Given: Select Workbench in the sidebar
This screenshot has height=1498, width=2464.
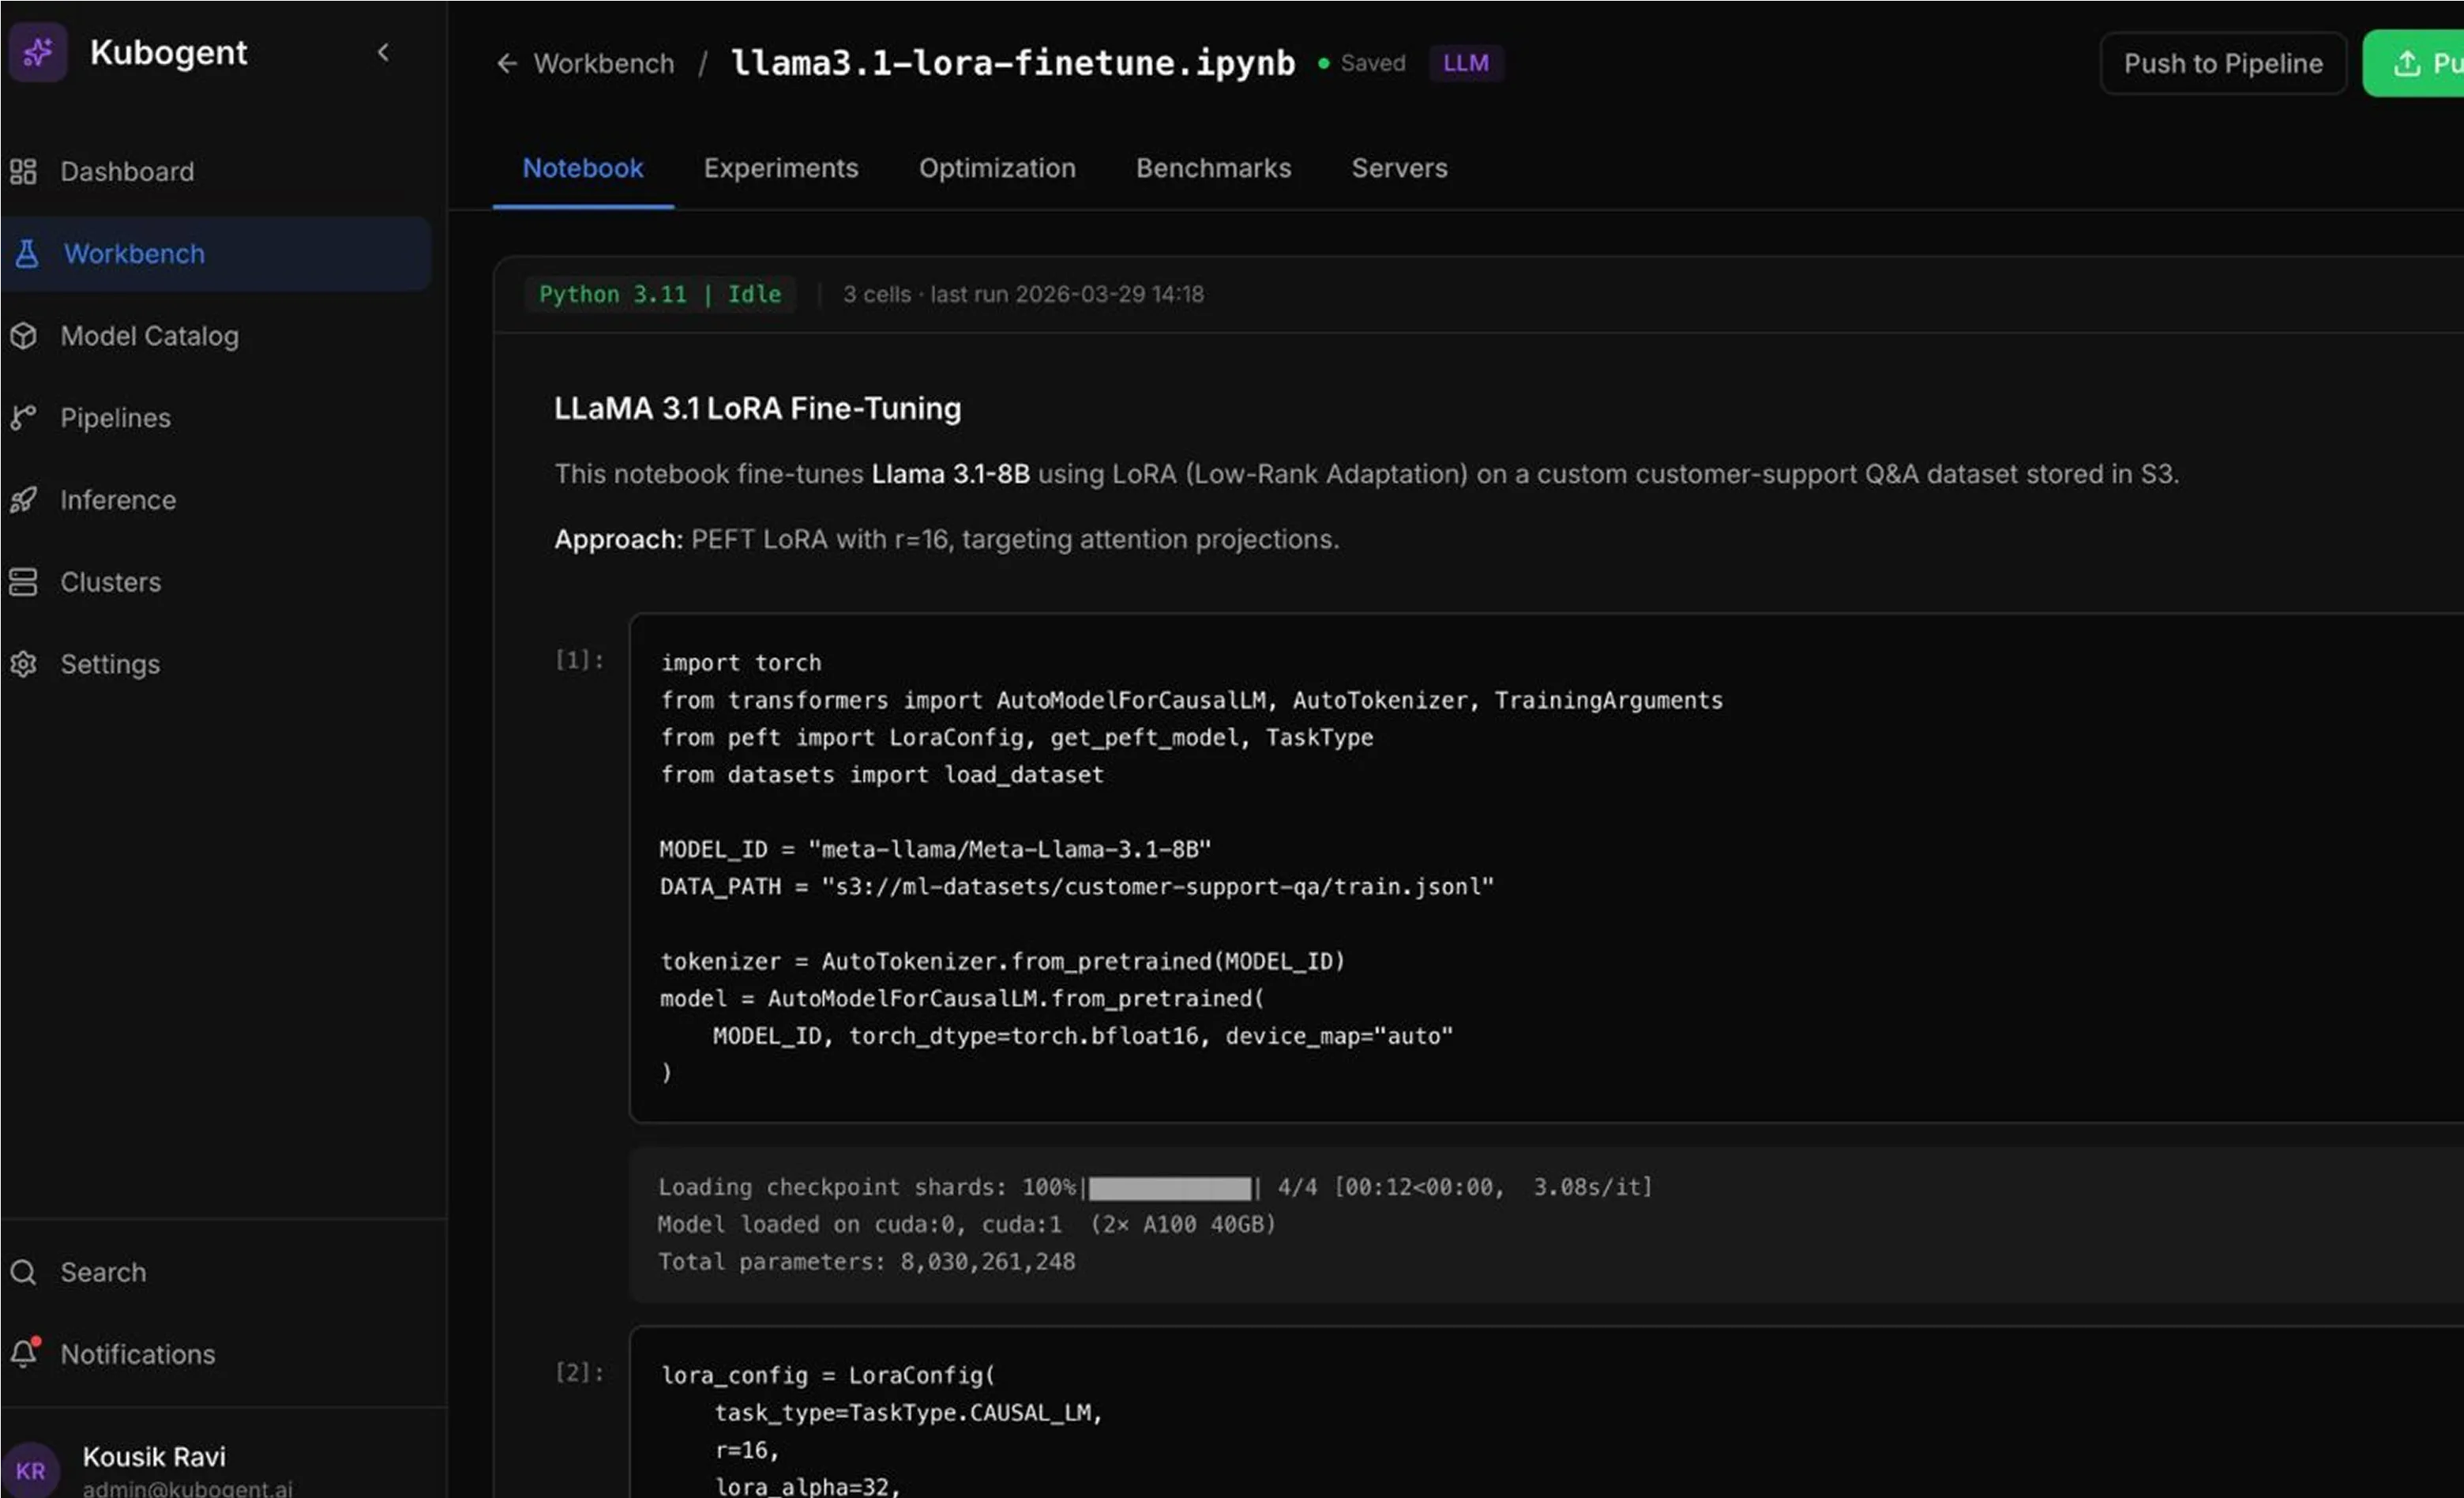Looking at the screenshot, I should pos(215,253).
